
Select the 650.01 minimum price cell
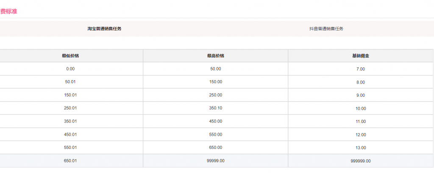coord(70,161)
